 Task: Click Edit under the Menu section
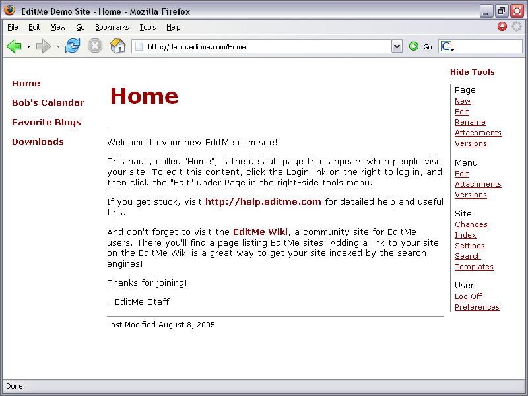click(x=461, y=174)
